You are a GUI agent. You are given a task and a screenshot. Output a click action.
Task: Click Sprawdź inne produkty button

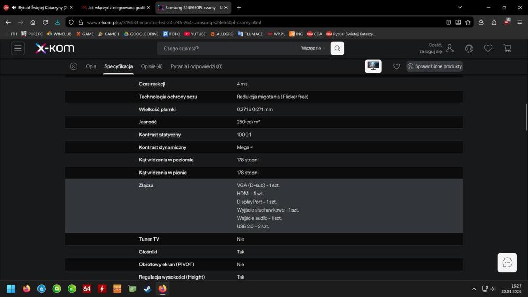click(x=435, y=66)
